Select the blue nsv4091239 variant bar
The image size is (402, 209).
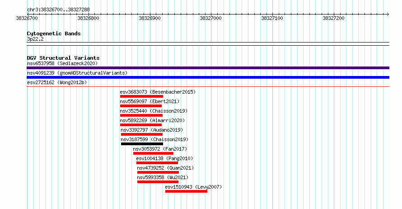[x=208, y=77]
